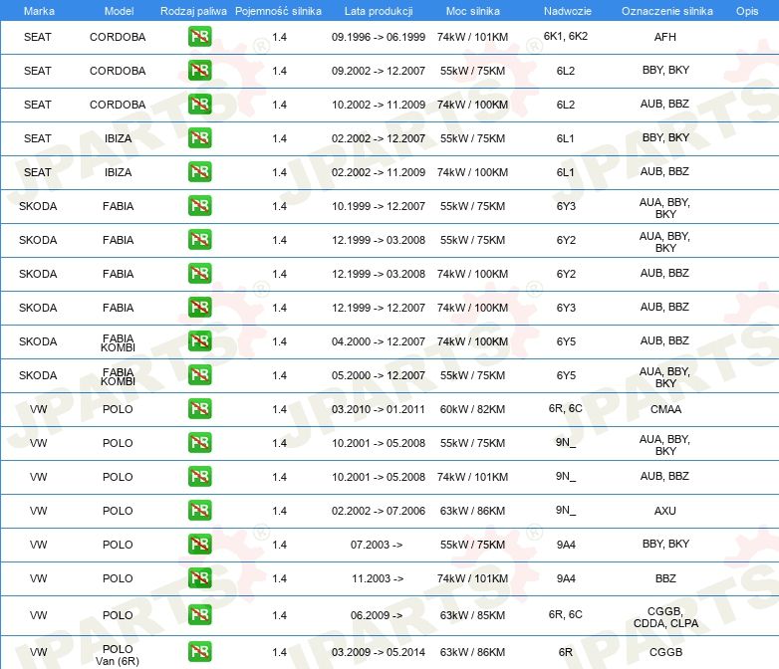Click the Marka column header
This screenshot has height=669, width=779.
tap(39, 11)
